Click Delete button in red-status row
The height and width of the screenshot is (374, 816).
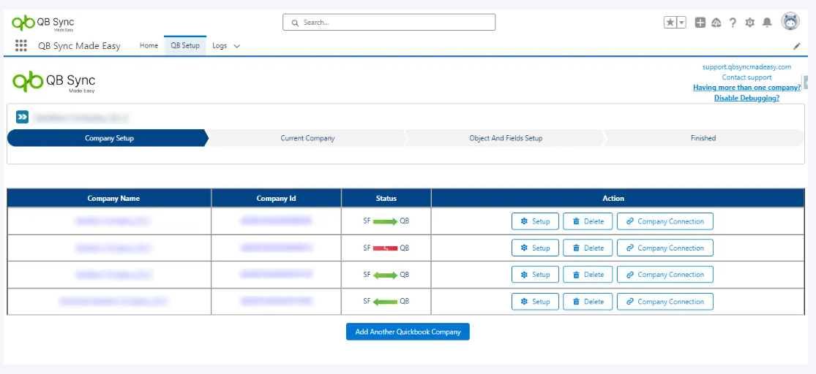click(588, 248)
